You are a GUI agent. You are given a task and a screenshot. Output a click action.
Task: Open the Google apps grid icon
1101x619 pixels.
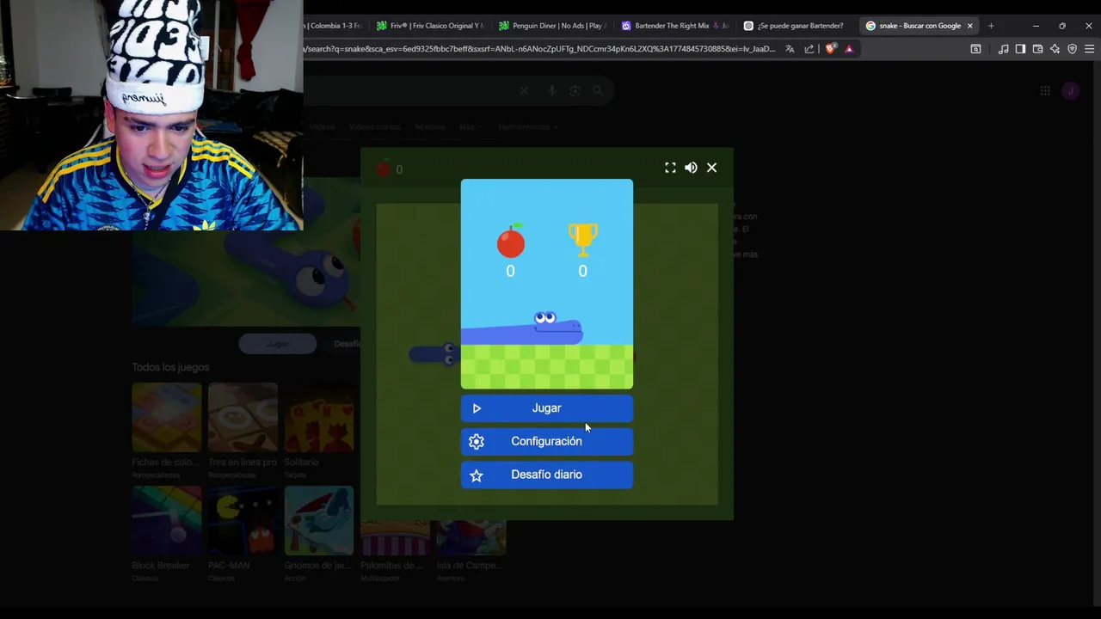1045,90
